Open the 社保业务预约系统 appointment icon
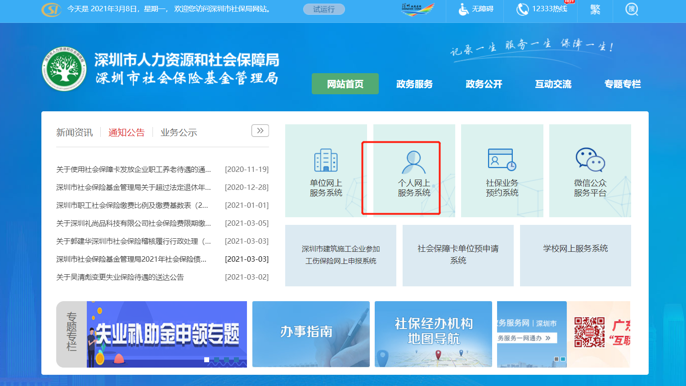Image resolution: width=686 pixels, height=386 pixels. (x=502, y=160)
